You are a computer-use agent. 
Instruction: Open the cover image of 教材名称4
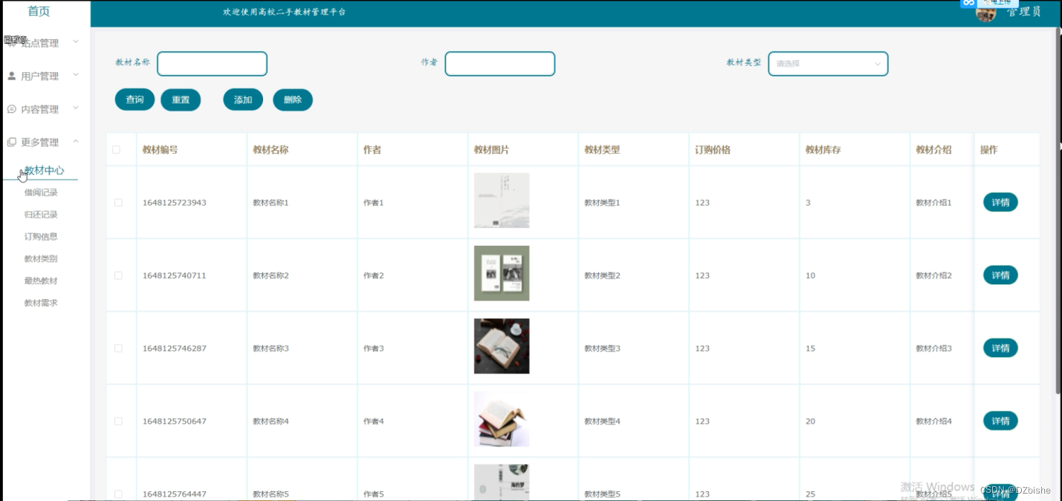point(502,419)
